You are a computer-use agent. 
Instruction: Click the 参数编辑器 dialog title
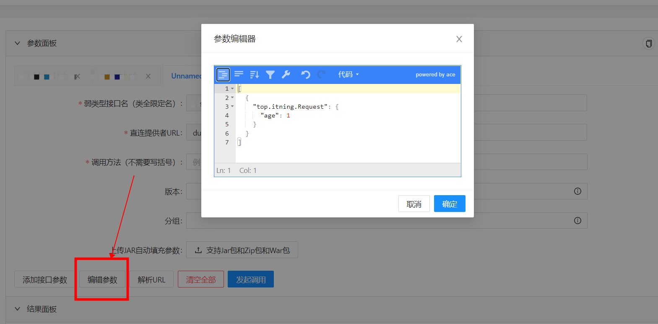tap(235, 39)
